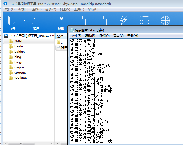Click the Bandizip title bar logo icon

5,4
